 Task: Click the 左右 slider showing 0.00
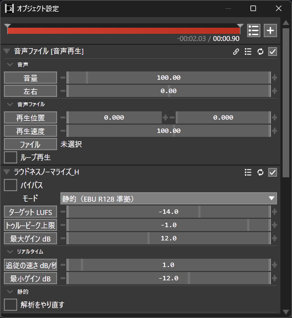[168, 91]
